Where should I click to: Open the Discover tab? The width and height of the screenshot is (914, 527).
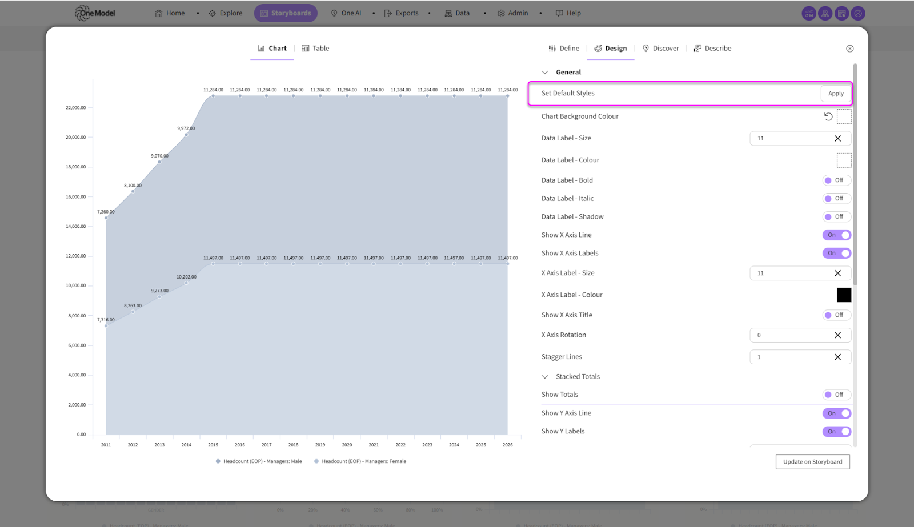(660, 49)
